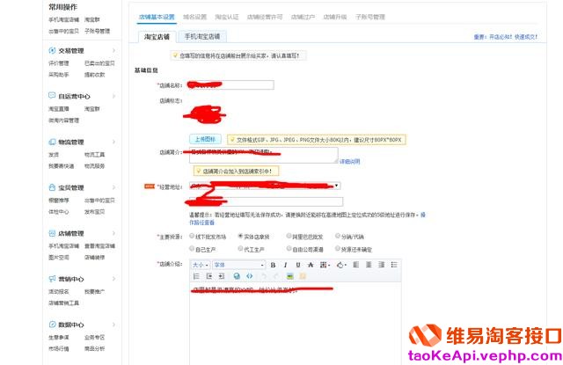This screenshot has height=365, width=563.
Task: Center align text in the editor
Action: coord(369,265)
